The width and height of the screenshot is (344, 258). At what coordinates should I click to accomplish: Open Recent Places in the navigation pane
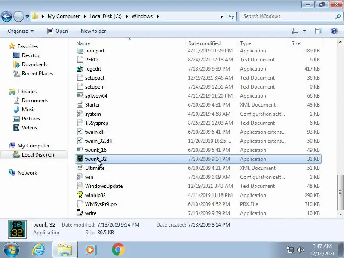click(37, 73)
